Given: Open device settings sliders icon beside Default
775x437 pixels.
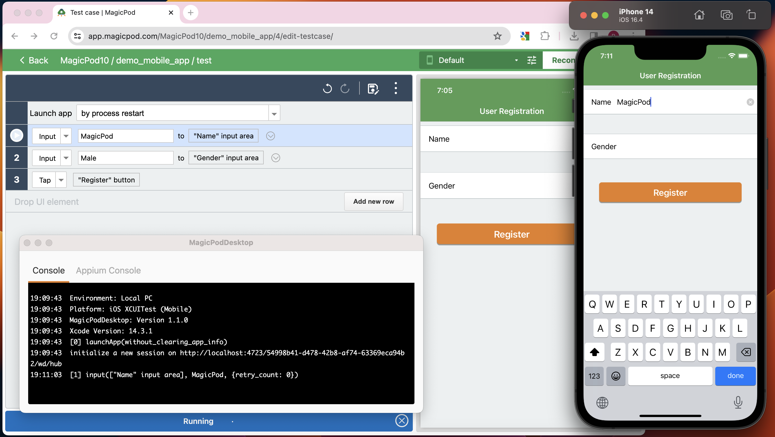Looking at the screenshot, I should click(532, 60).
